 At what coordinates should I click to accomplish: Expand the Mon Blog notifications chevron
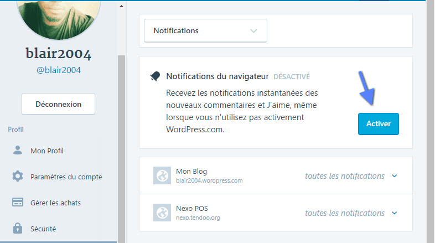395,176
